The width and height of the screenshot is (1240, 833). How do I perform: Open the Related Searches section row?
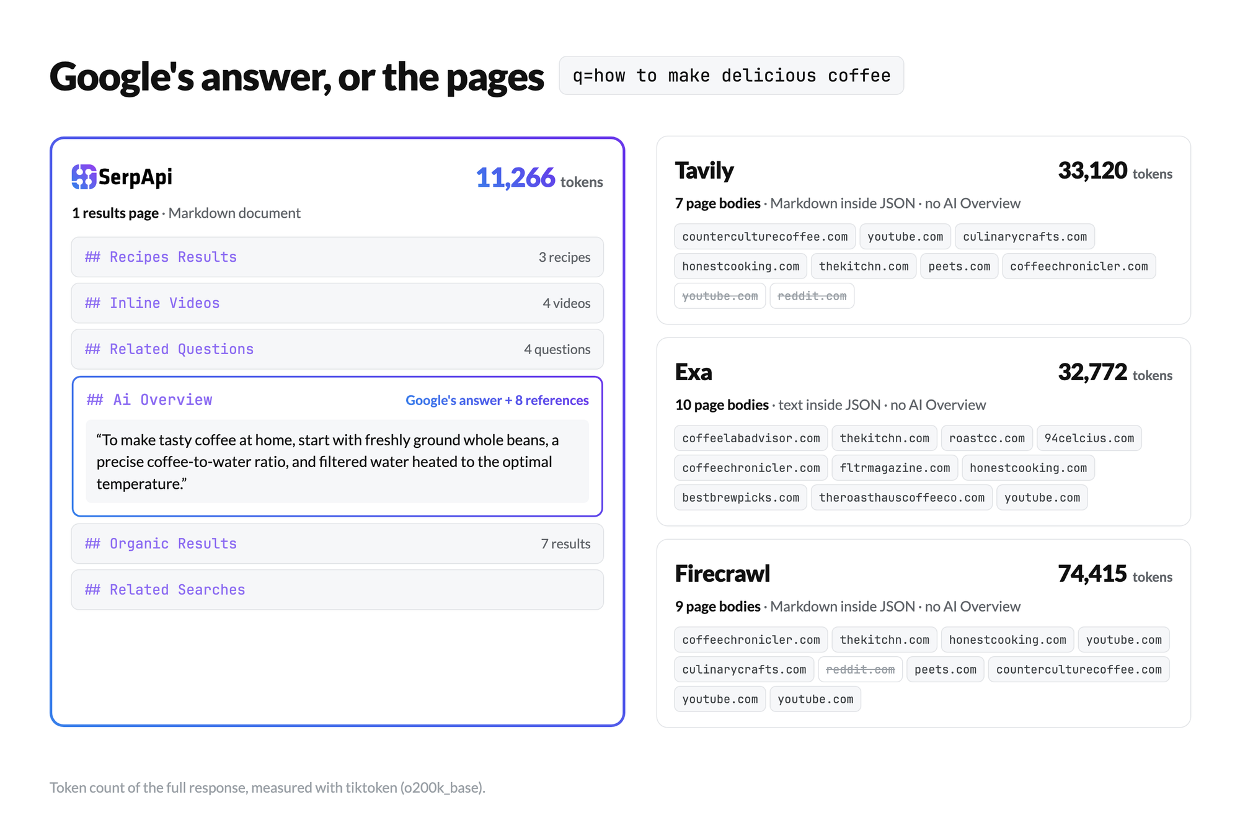coord(337,590)
